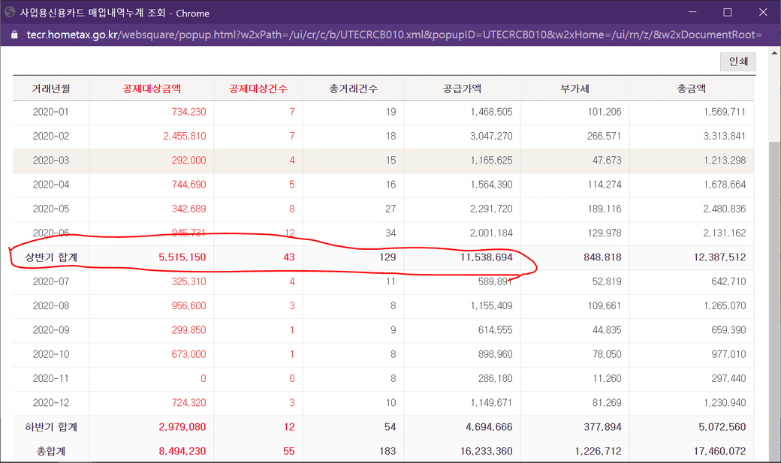Maximize the Chrome popup window

(x=727, y=13)
